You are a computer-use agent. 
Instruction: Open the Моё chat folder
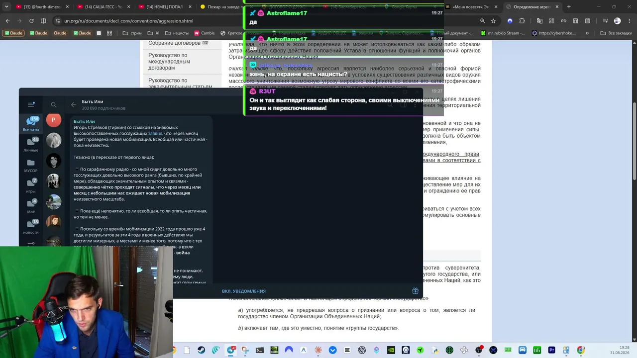(31, 206)
